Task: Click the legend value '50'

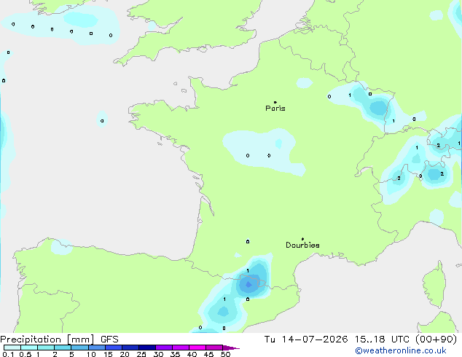Action: [225, 354]
